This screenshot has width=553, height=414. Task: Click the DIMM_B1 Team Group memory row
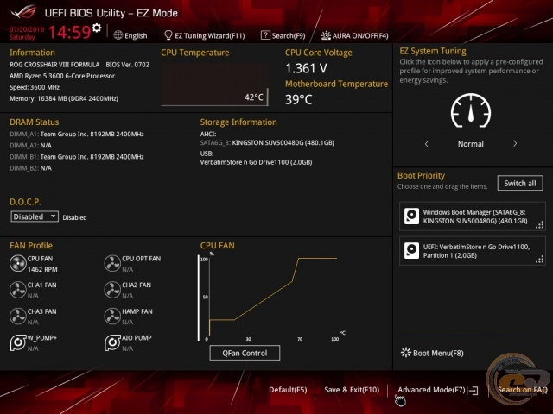(x=77, y=157)
